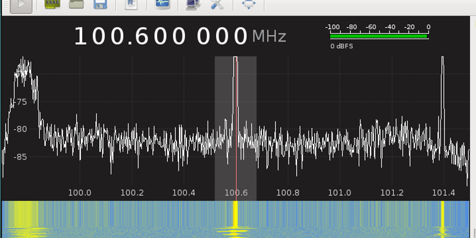Click the 100.0 frequency axis label

pyautogui.click(x=80, y=193)
